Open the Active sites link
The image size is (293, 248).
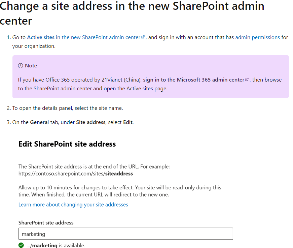(x=41, y=37)
